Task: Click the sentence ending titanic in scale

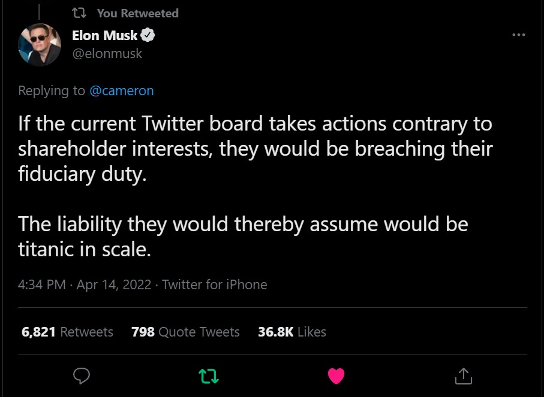Action: coord(243,236)
